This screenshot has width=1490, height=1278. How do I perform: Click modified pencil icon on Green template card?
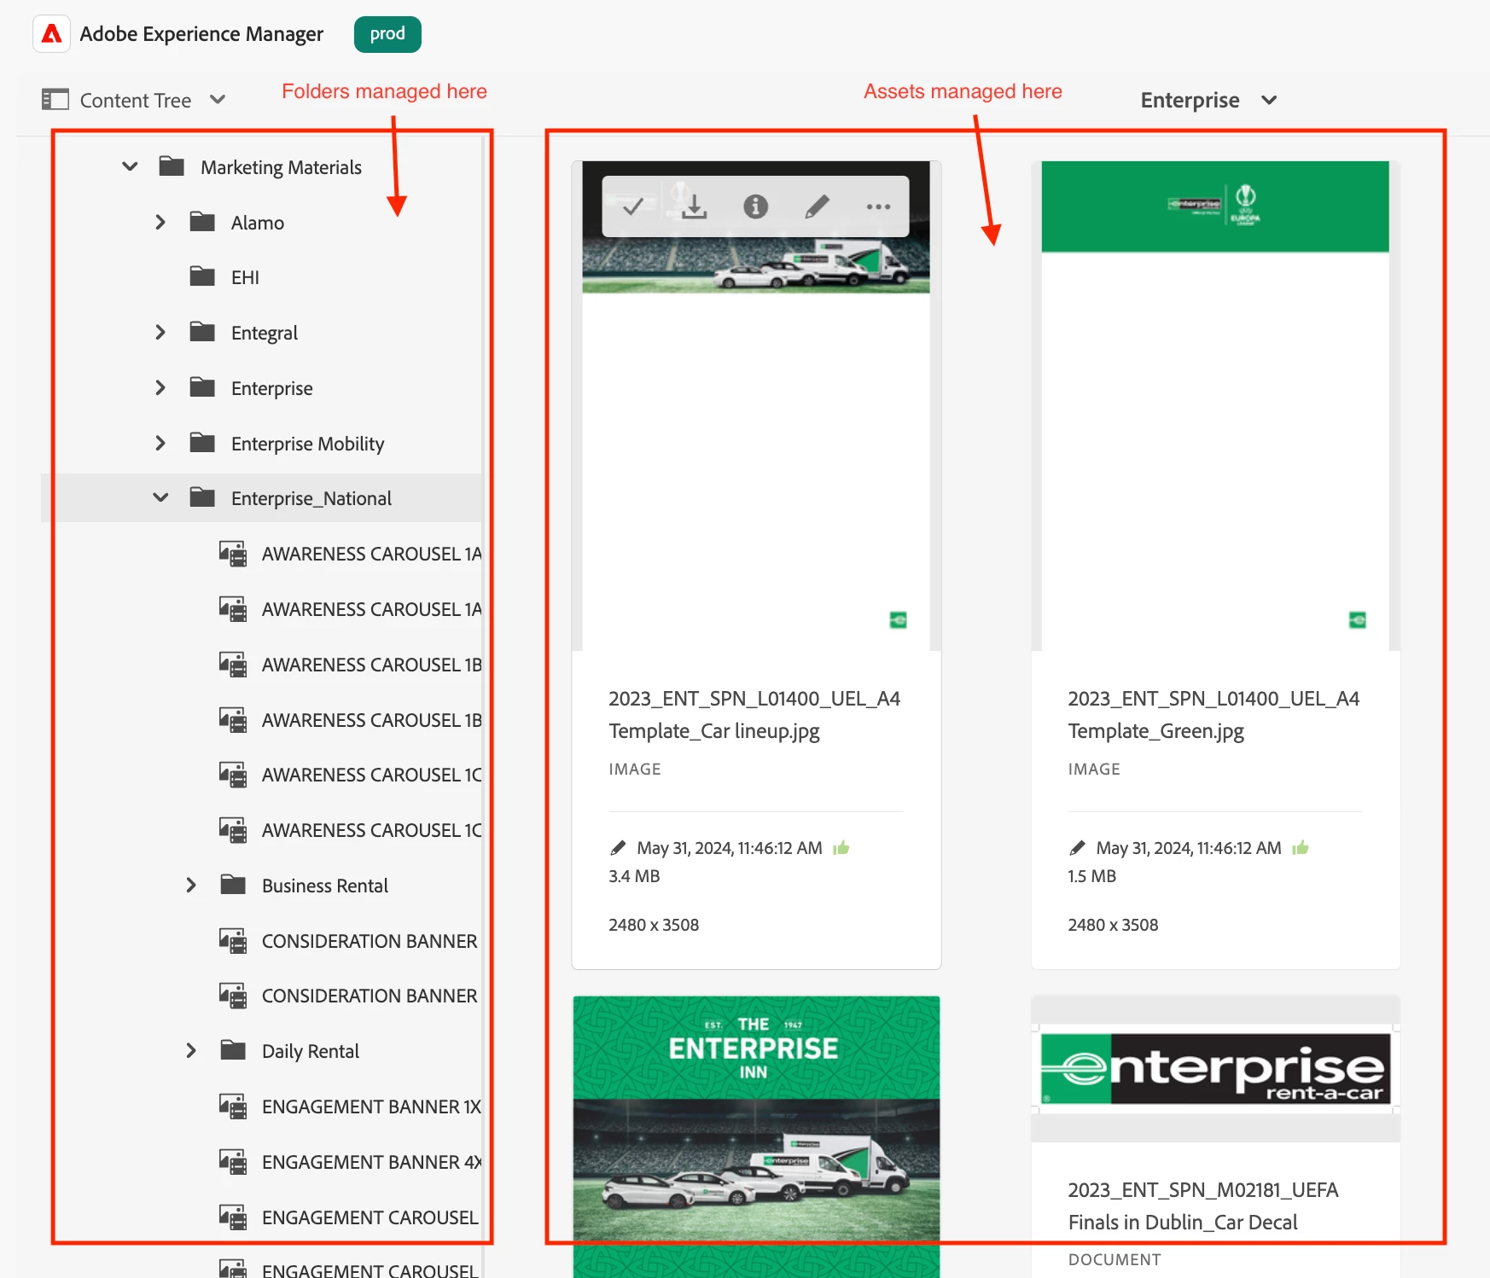[x=1078, y=848]
